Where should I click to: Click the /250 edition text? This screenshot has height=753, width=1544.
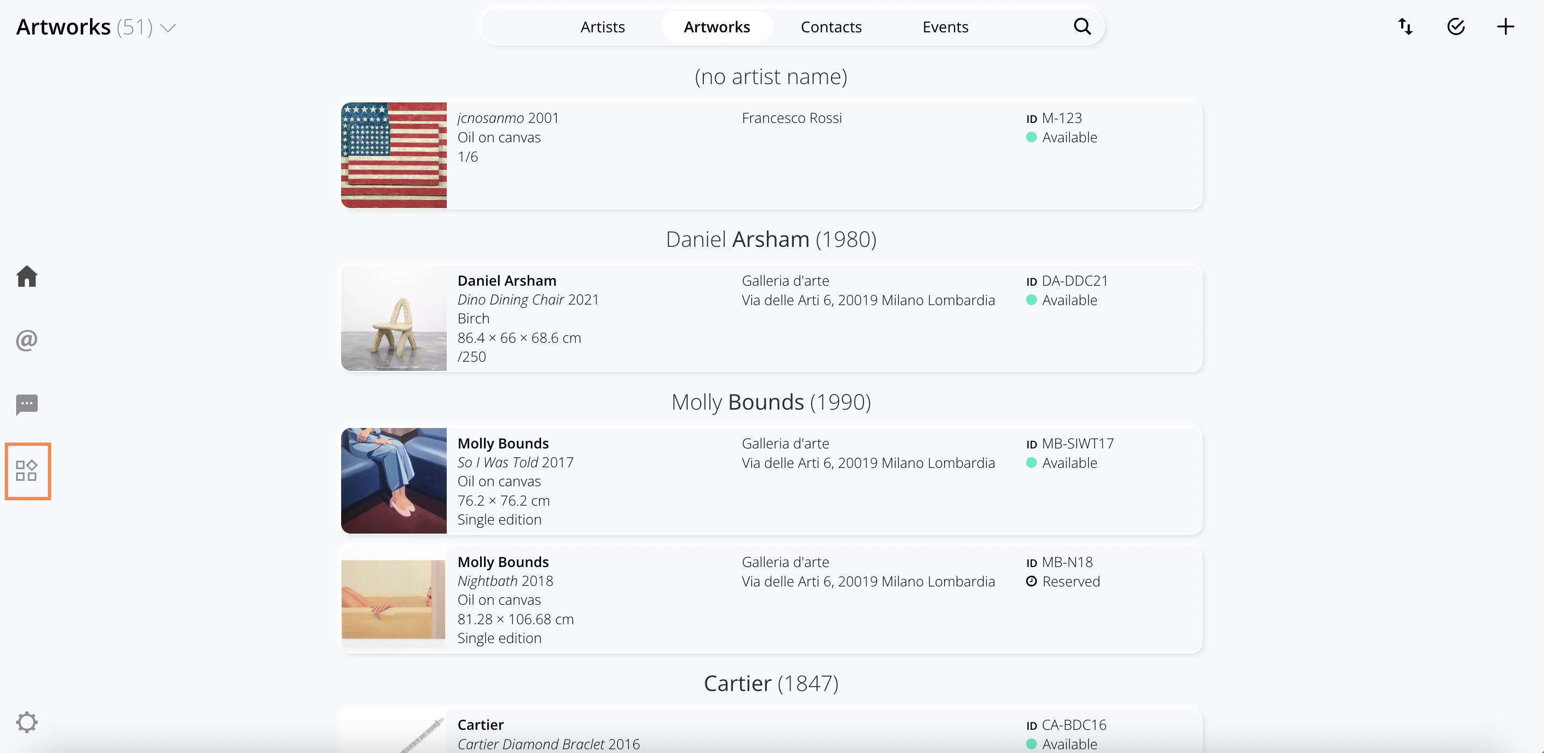click(472, 357)
